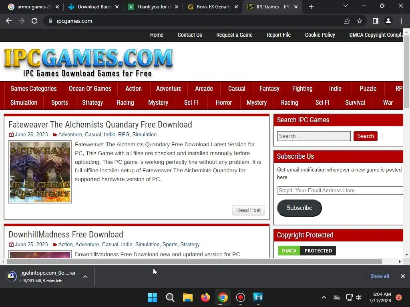This screenshot has height=307, width=410.
Task: Open File Explorer from taskbar
Action: point(187,297)
